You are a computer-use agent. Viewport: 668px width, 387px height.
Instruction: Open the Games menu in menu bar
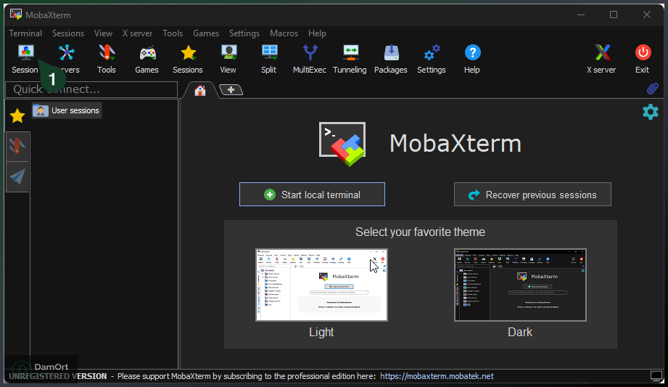(x=206, y=33)
